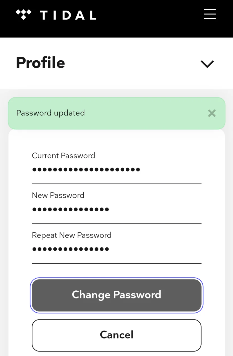Screen dimensions: 233x356
Task: Click the masked dots in Current Password
Action: pos(86,169)
